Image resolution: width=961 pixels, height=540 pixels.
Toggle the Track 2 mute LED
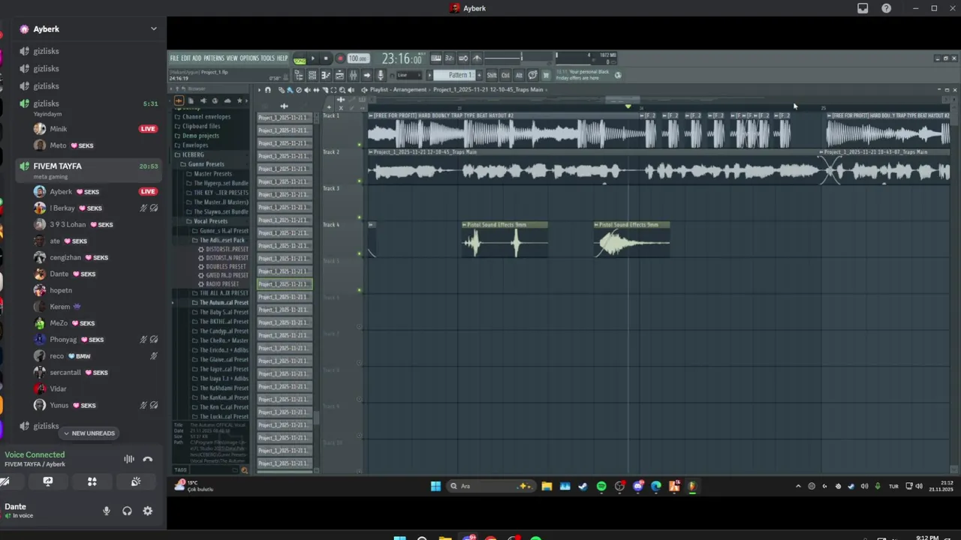tap(360, 181)
